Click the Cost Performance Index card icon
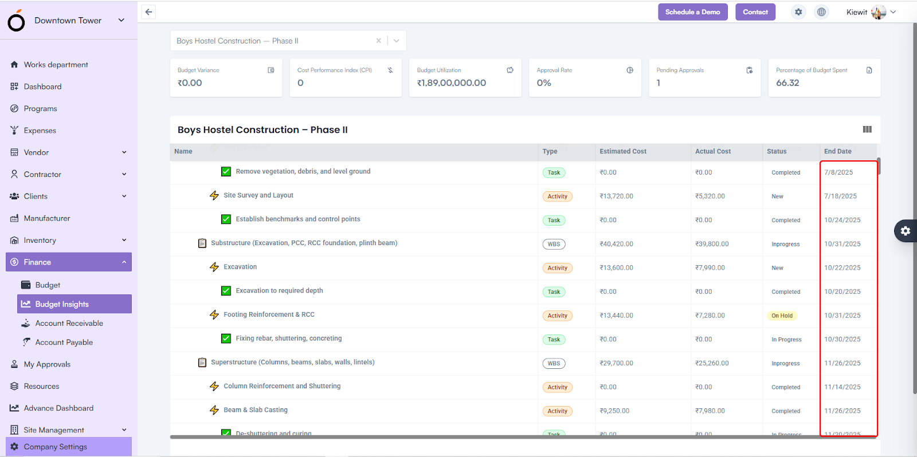 tap(390, 70)
